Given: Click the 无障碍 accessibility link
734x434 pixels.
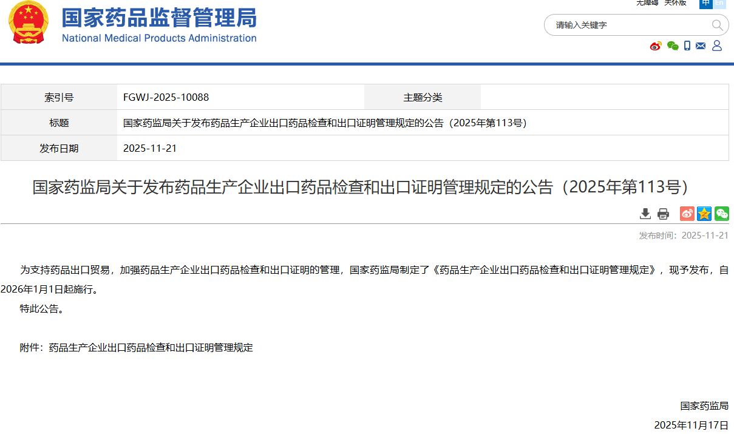Looking at the screenshot, I should coord(647,3).
